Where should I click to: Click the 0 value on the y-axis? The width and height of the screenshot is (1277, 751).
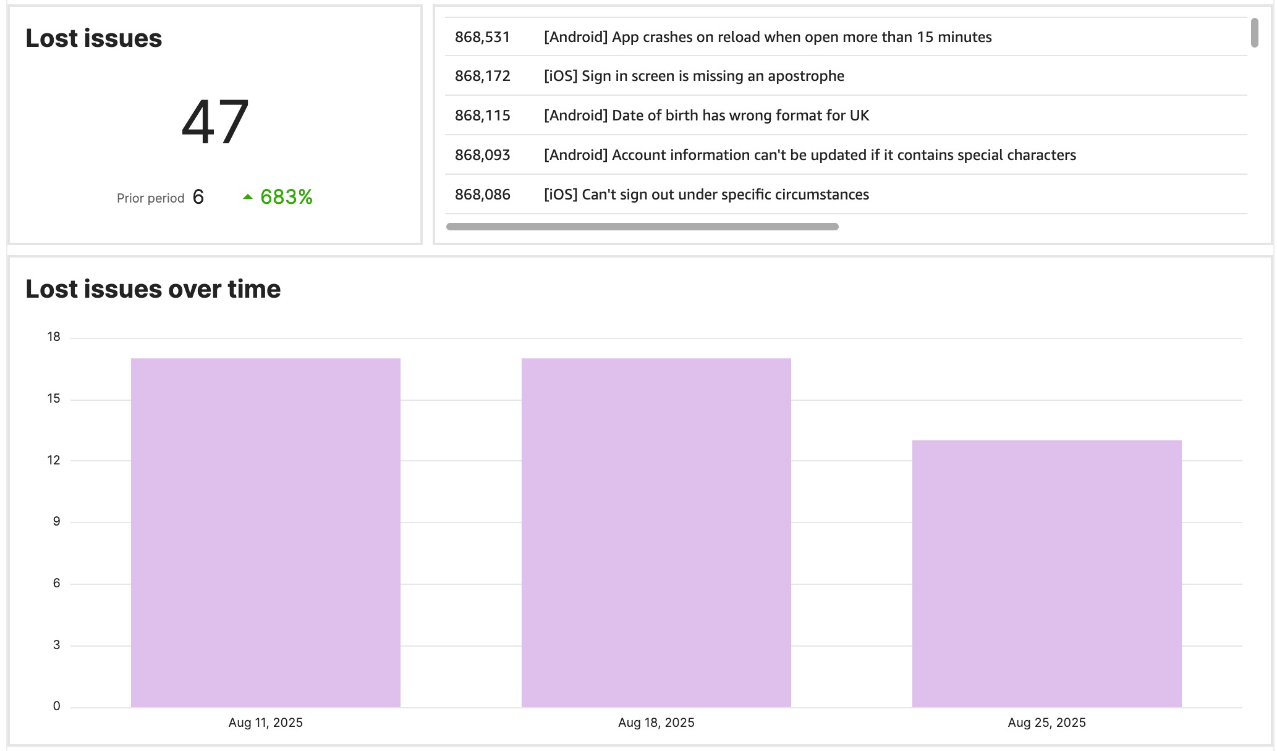56,706
